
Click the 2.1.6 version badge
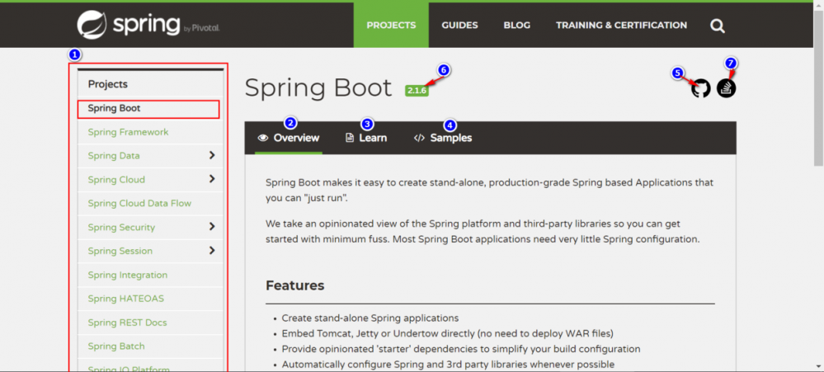coord(417,91)
